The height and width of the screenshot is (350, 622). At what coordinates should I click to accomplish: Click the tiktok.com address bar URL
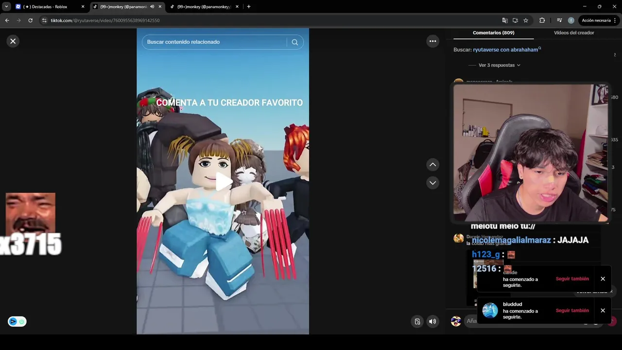click(105, 20)
